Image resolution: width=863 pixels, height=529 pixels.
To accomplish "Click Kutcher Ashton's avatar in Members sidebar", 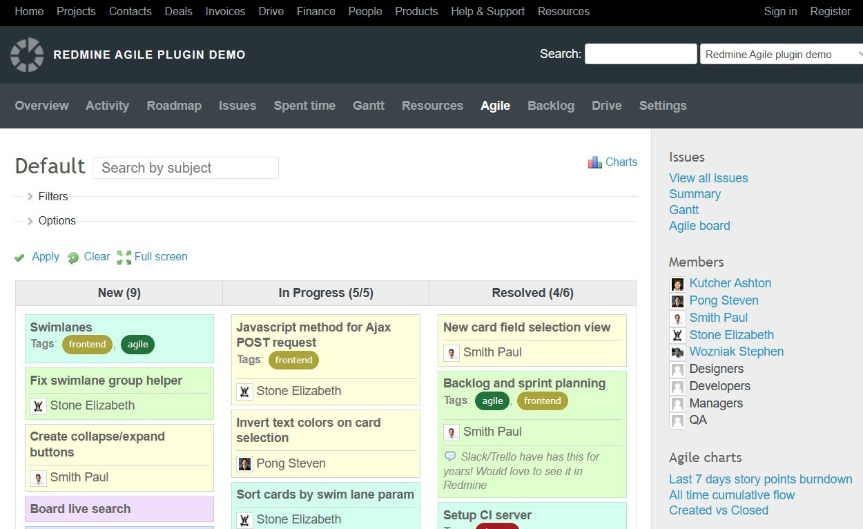I will 677,284.
